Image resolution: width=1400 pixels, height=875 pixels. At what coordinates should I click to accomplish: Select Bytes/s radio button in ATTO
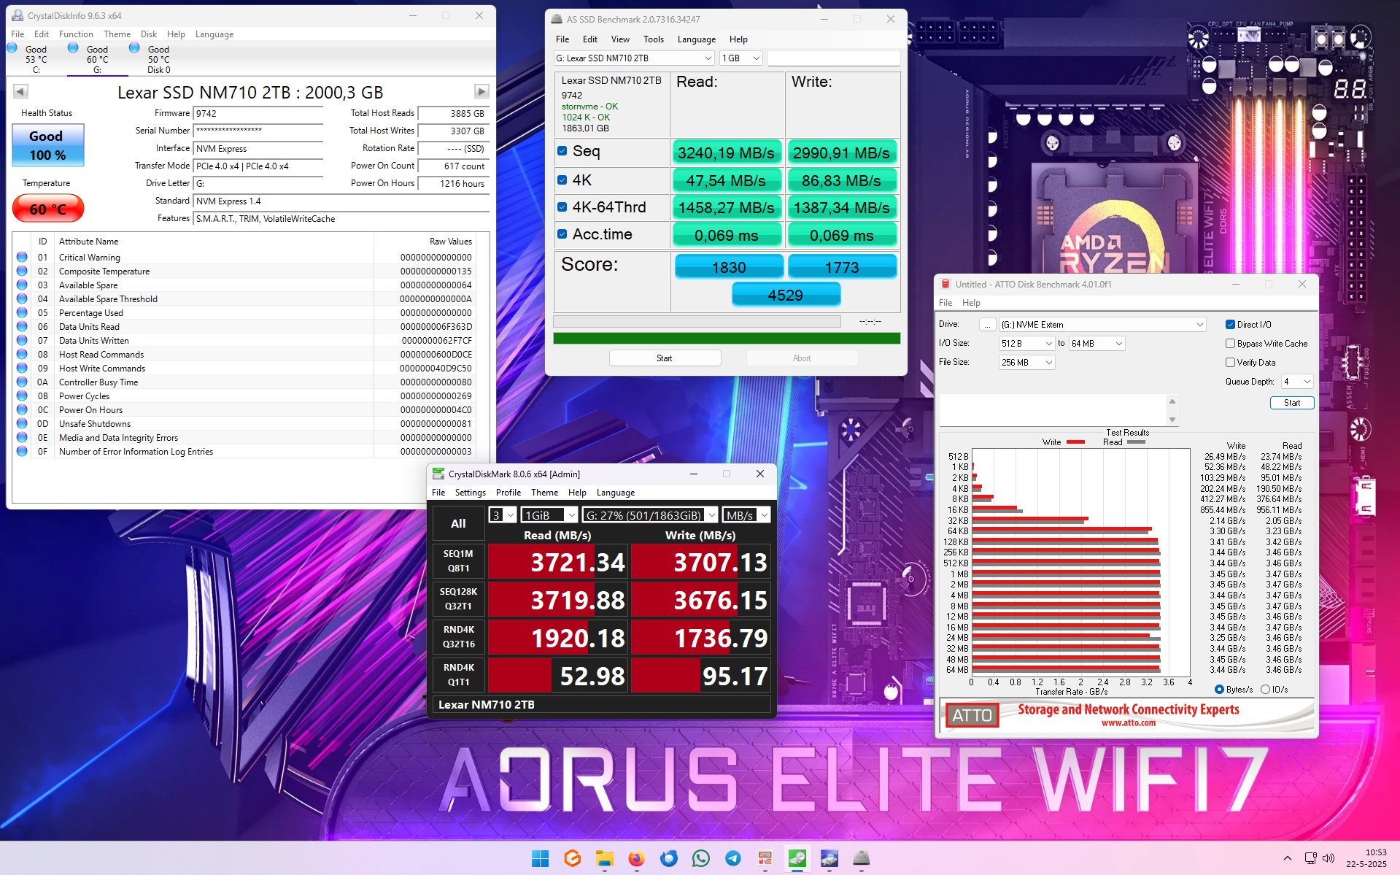(x=1219, y=690)
